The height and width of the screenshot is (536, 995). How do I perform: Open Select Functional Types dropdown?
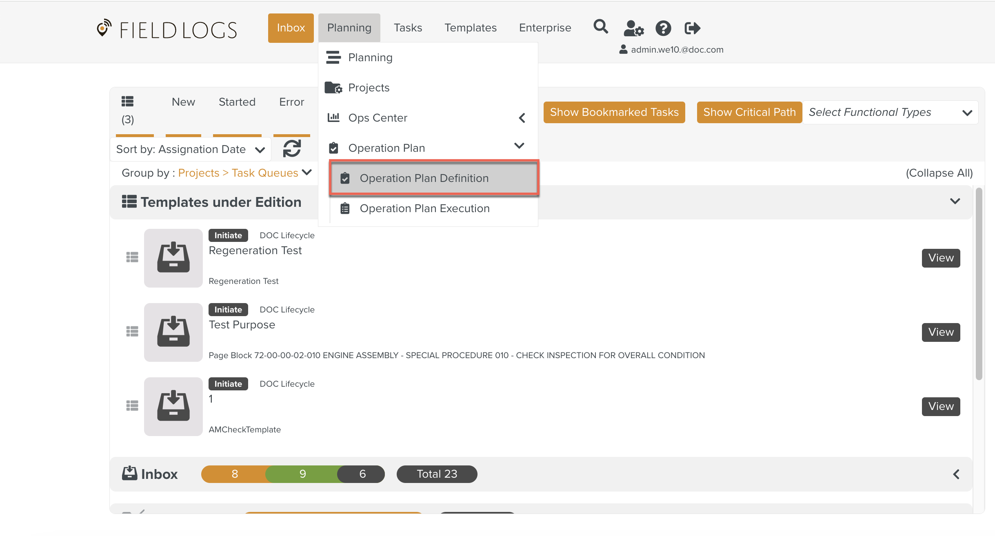[890, 112]
